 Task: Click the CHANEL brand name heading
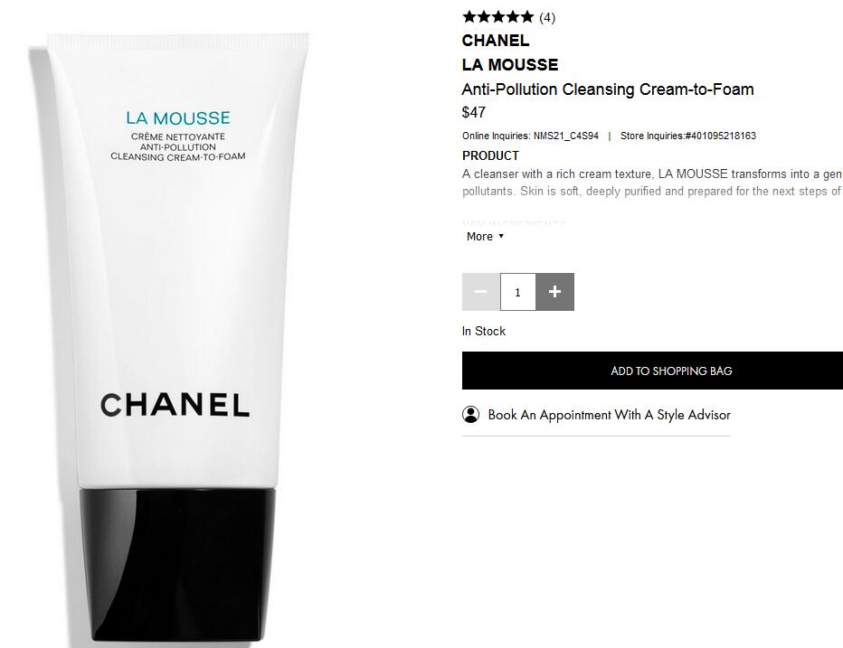click(x=496, y=41)
